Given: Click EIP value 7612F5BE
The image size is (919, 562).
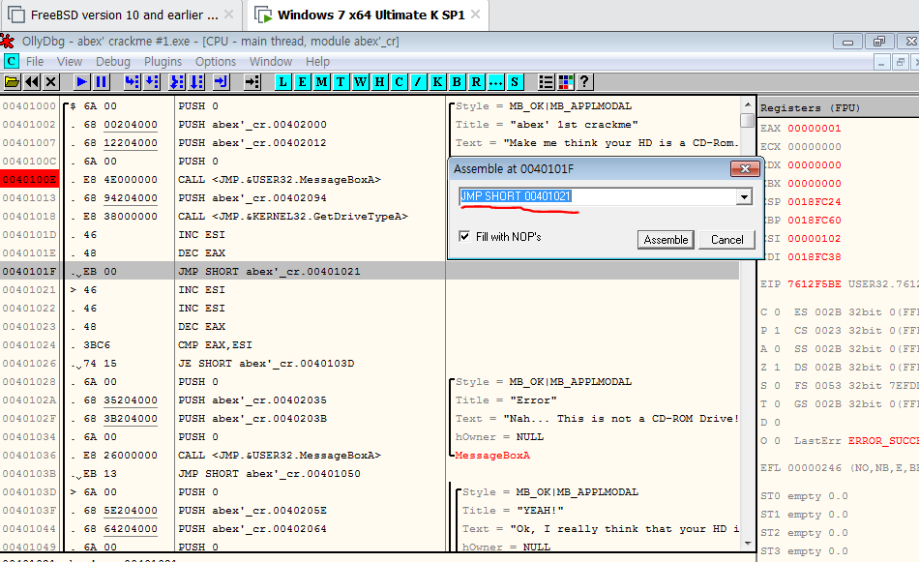Looking at the screenshot, I should (815, 283).
